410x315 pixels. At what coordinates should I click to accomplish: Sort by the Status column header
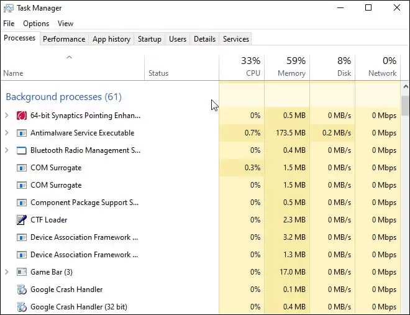pyautogui.click(x=181, y=68)
